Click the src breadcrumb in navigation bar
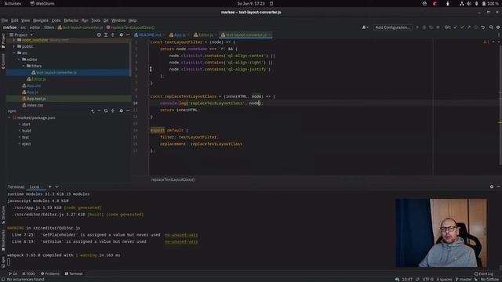Screen dimensions: 502x282 (x=23, y=27)
